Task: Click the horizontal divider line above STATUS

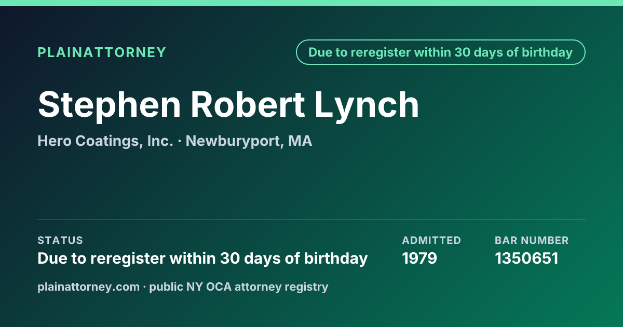Action: point(311,219)
